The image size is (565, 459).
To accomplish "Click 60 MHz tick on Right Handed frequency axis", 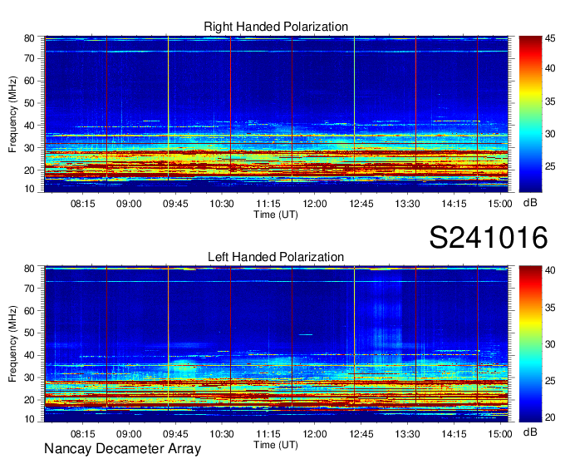I will coord(29,81).
